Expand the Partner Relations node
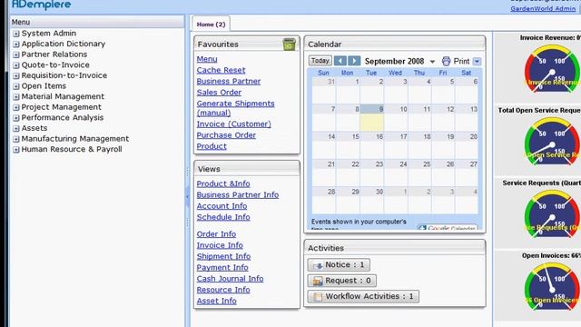Image resolution: width=581 pixels, height=327 pixels. [x=16, y=54]
